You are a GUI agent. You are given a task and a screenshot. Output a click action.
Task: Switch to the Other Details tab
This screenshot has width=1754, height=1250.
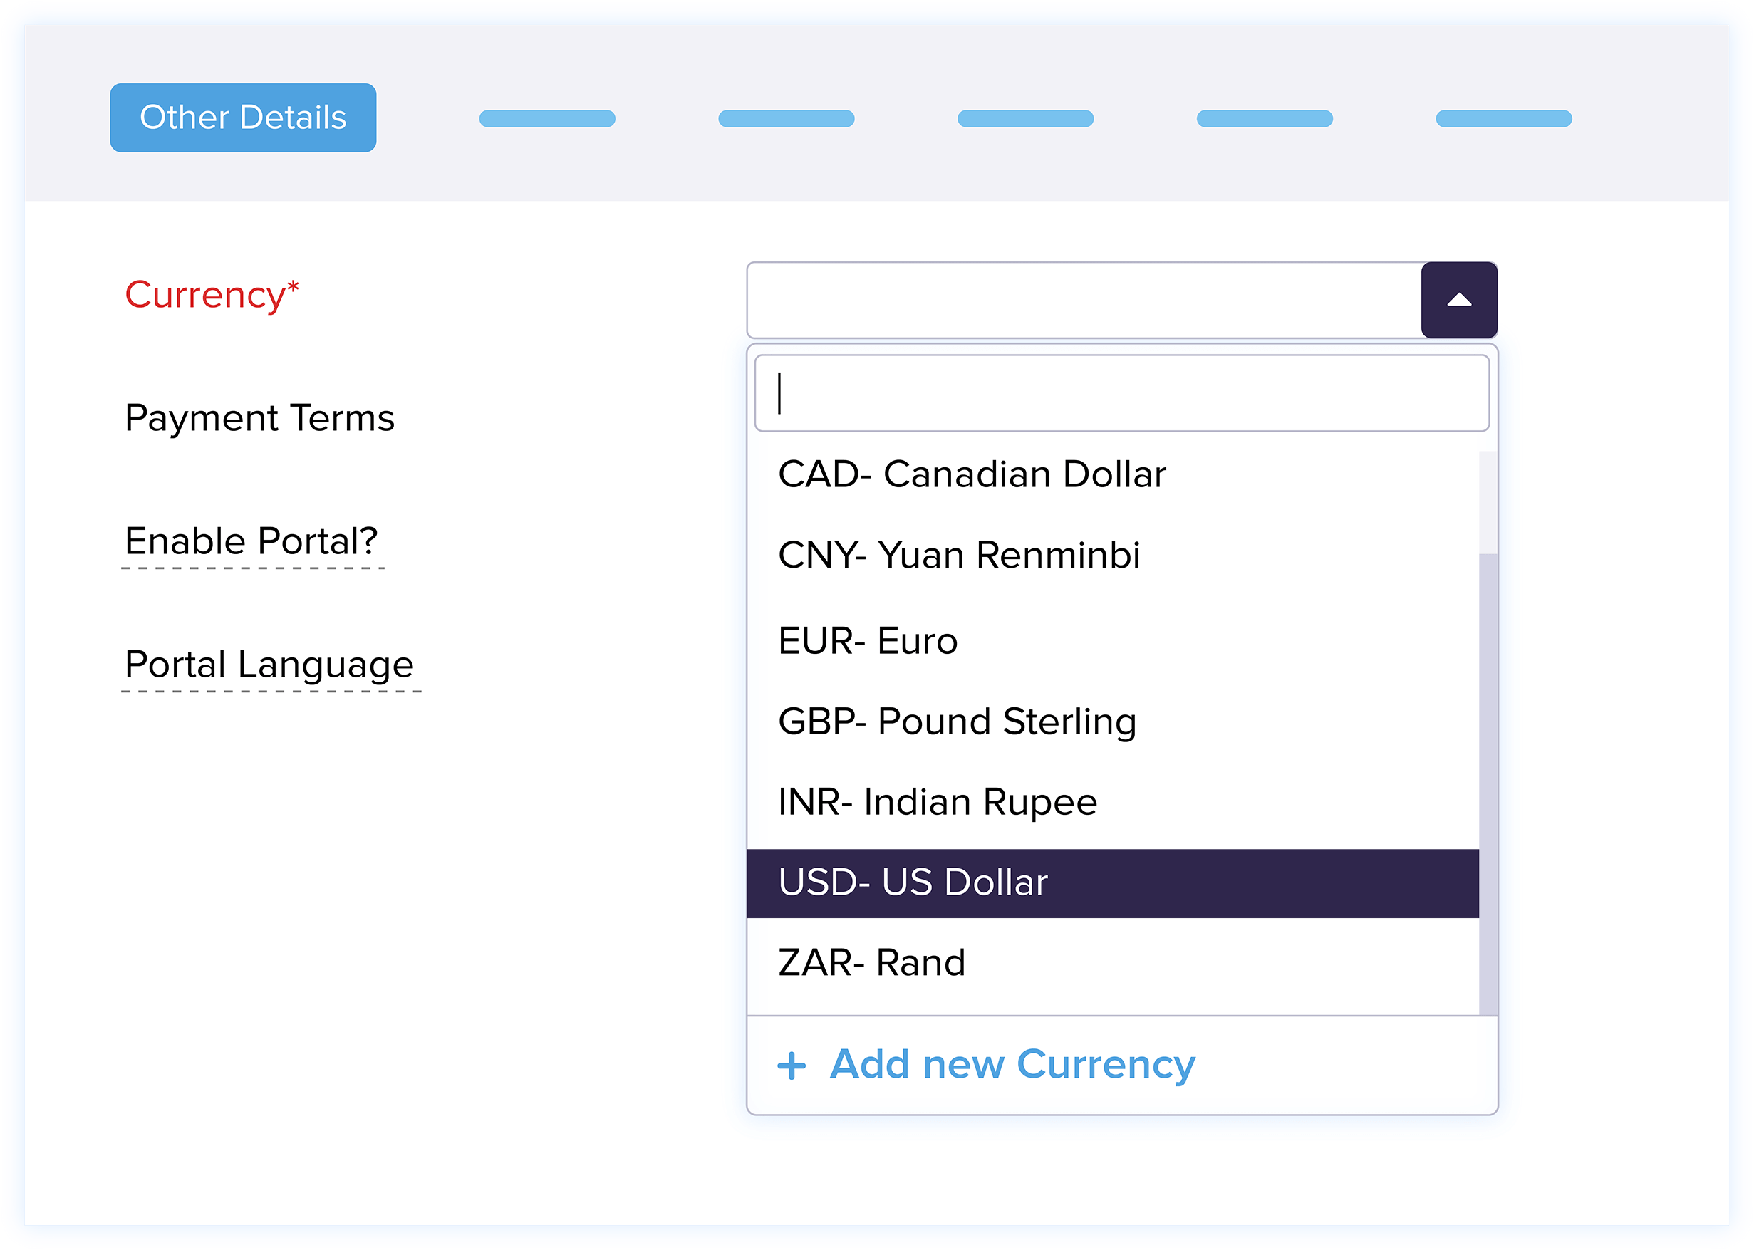(x=242, y=117)
